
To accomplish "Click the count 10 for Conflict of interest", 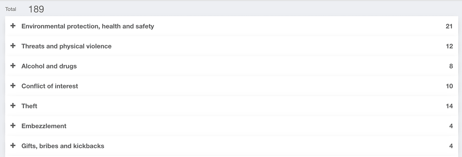I will pyautogui.click(x=449, y=86).
